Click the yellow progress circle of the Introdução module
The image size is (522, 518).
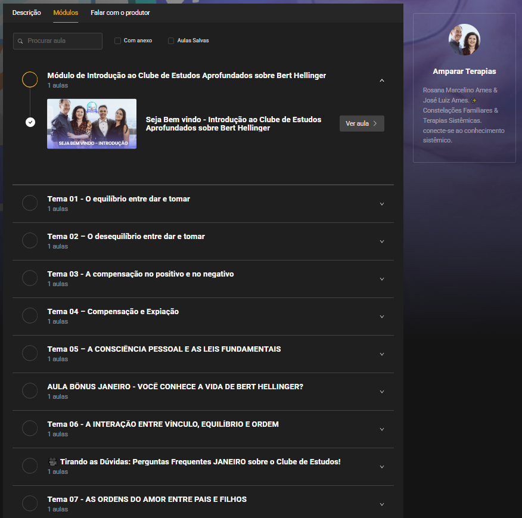[30, 80]
